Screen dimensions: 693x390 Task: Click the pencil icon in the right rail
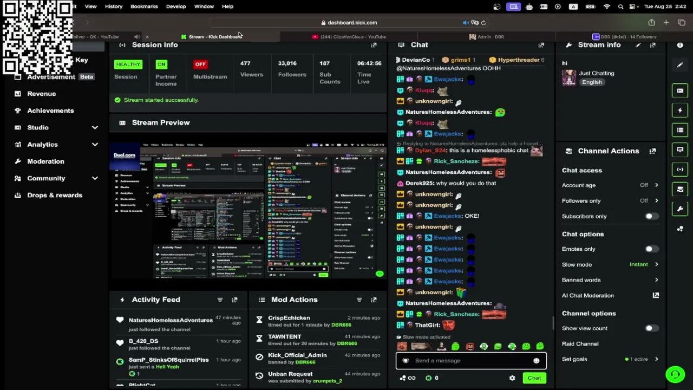coord(680,65)
